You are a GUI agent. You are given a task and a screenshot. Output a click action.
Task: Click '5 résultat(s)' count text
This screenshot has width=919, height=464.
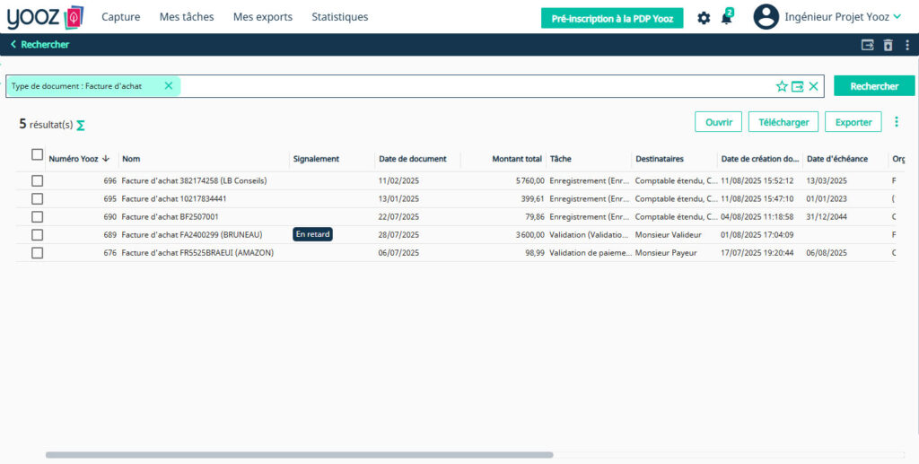(47, 124)
